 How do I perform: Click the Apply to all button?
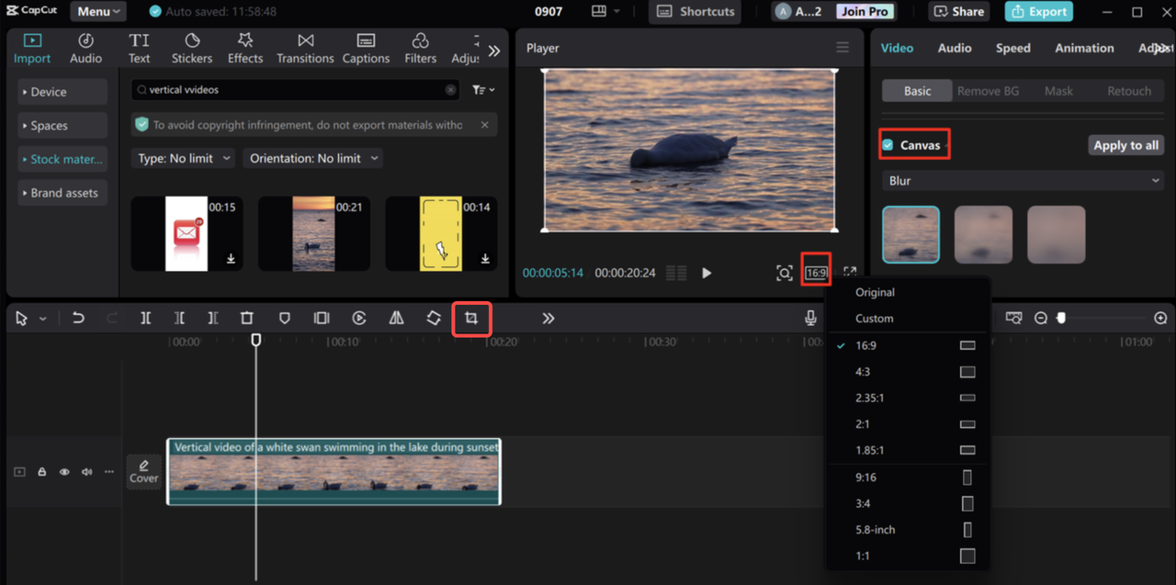tap(1125, 144)
